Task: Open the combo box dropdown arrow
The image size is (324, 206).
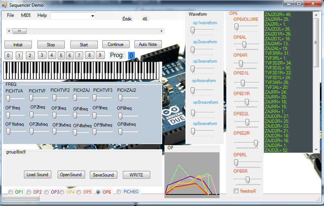Action: pos(93,16)
